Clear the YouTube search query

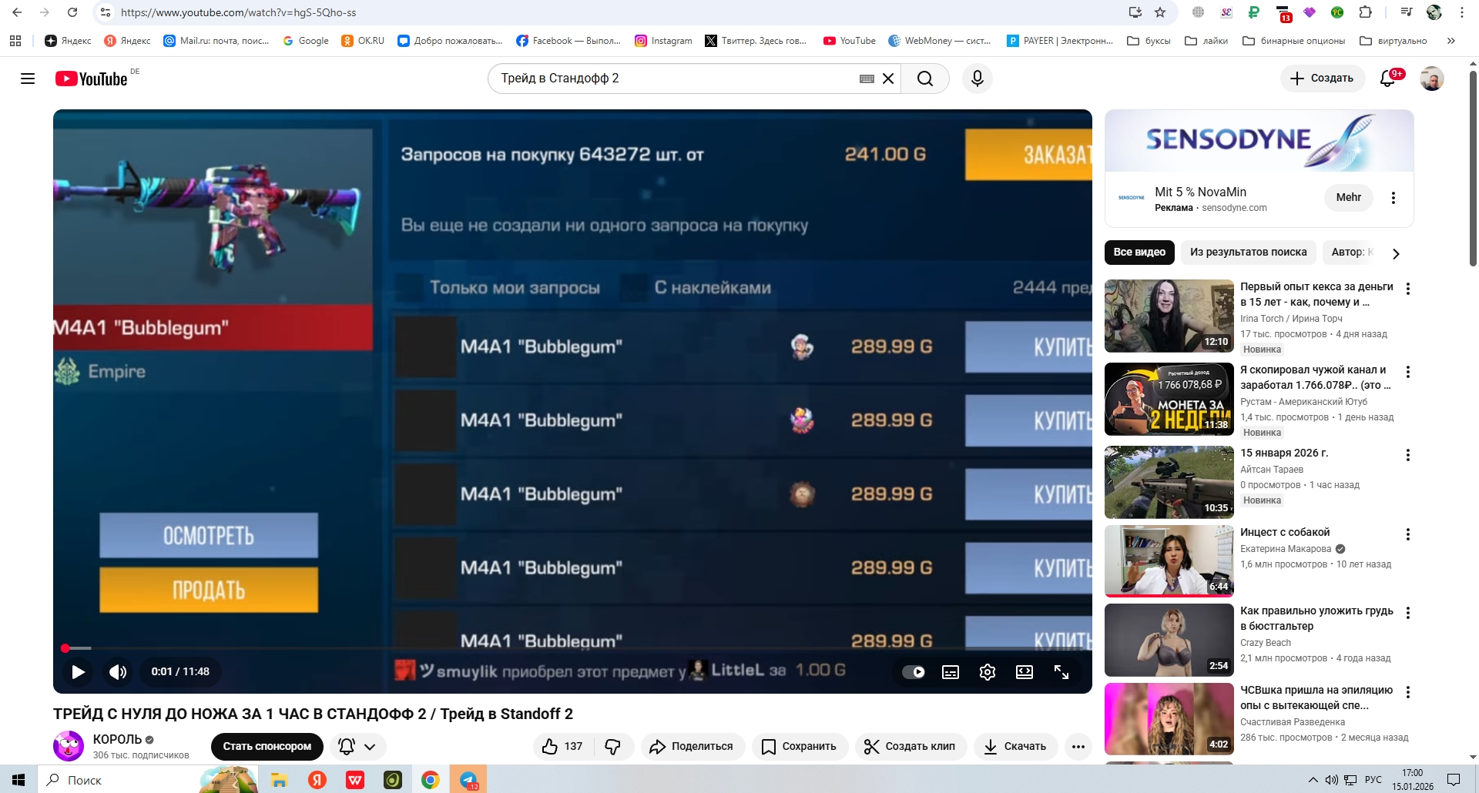(x=888, y=79)
